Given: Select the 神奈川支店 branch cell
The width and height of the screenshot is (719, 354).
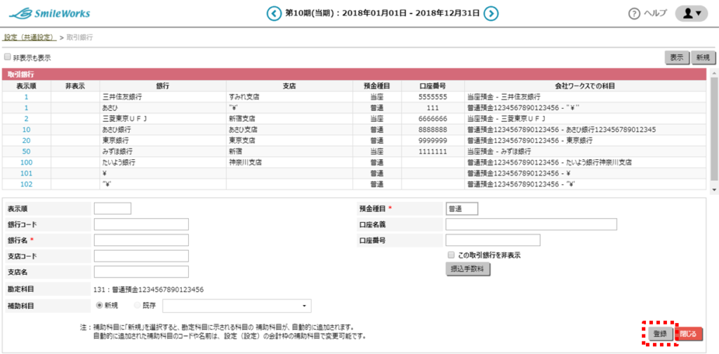Looking at the screenshot, I should coord(289,162).
